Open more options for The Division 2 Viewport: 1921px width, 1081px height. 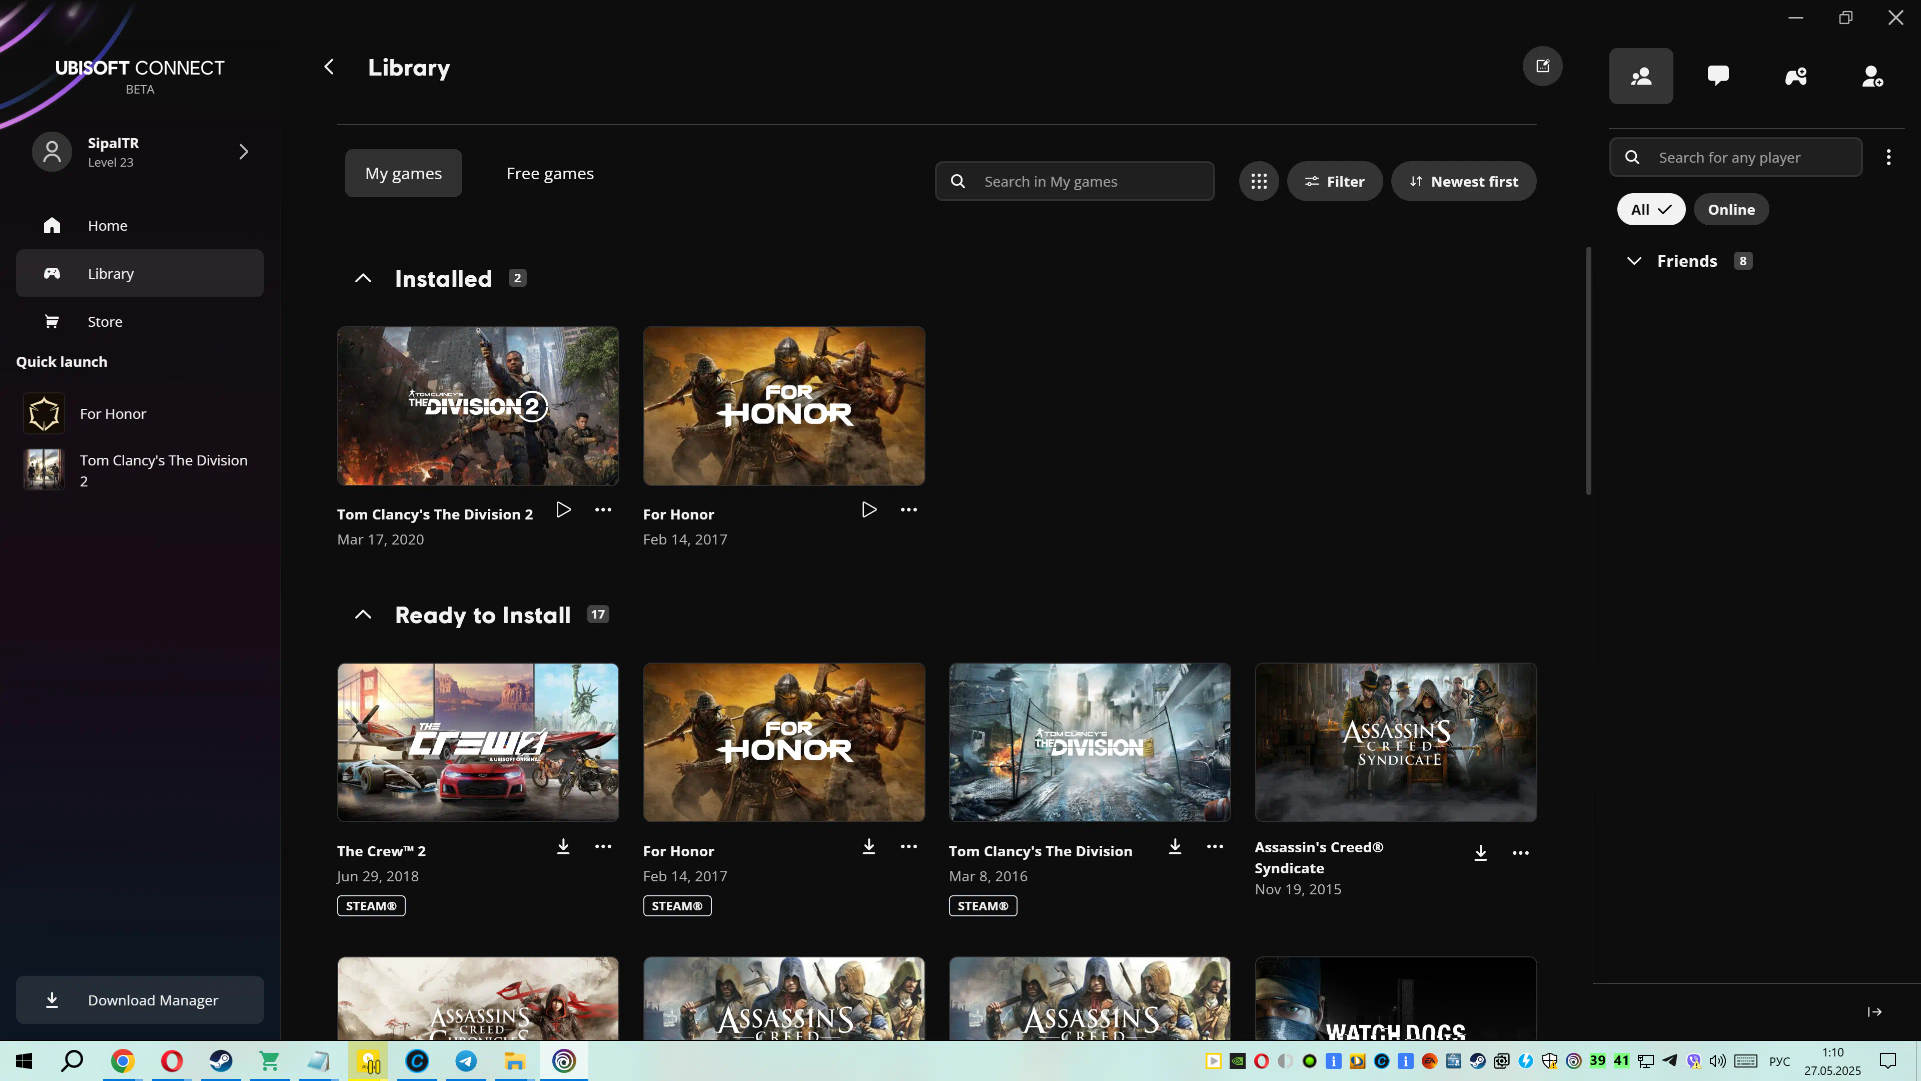(x=603, y=509)
